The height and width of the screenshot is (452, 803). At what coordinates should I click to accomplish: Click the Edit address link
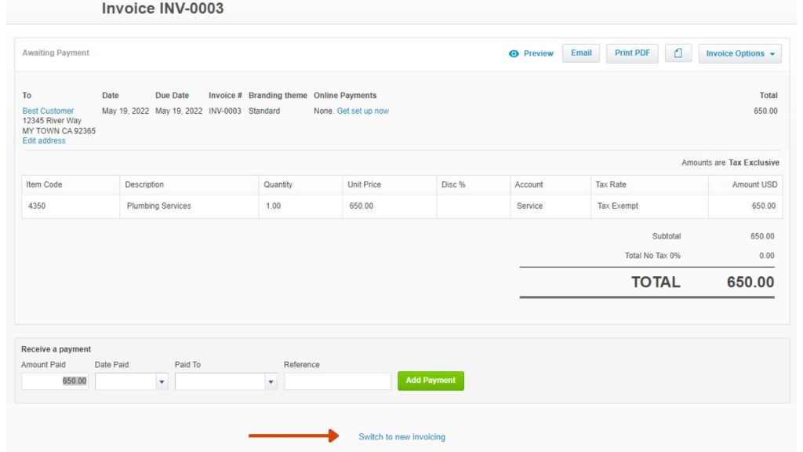44,141
